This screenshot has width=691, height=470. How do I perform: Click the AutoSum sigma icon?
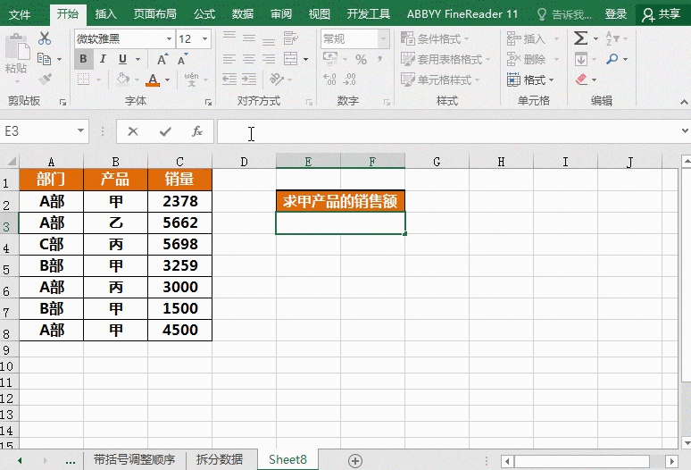pos(581,38)
